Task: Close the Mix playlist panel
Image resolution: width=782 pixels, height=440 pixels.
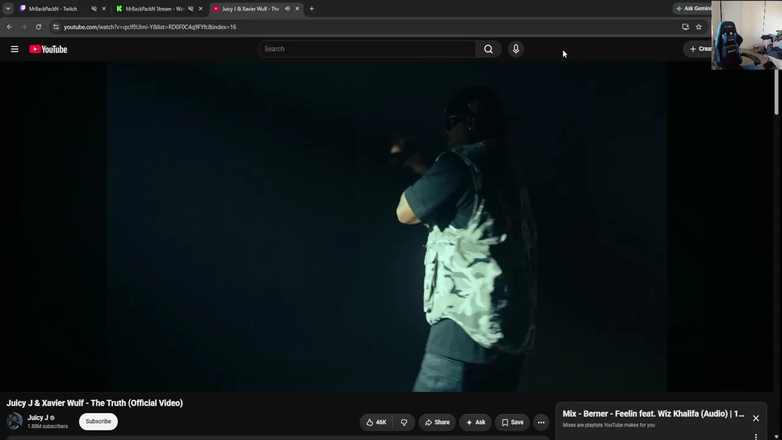Action: (x=756, y=419)
